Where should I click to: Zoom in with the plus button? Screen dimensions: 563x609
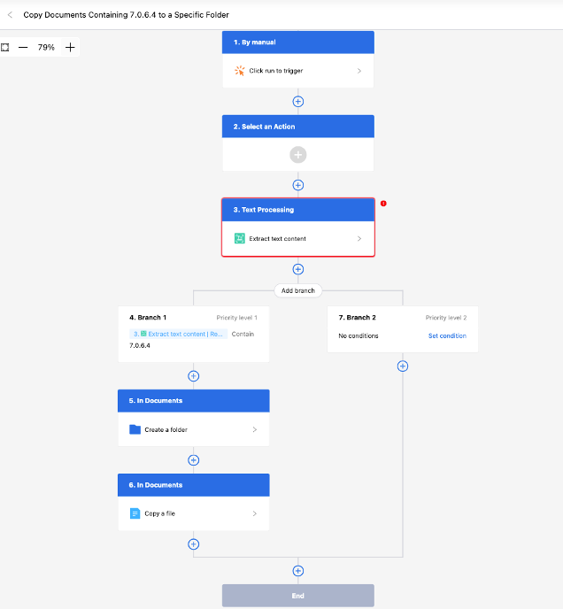[70, 47]
